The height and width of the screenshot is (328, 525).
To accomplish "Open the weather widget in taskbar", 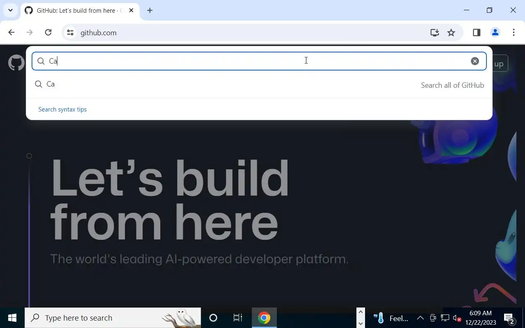I will click(x=391, y=318).
